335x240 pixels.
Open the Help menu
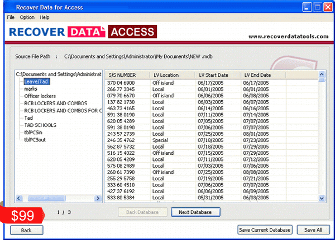[x=45, y=17]
